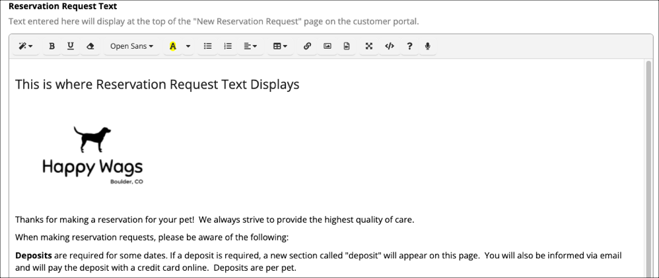Toggle bold formatting

52,46
